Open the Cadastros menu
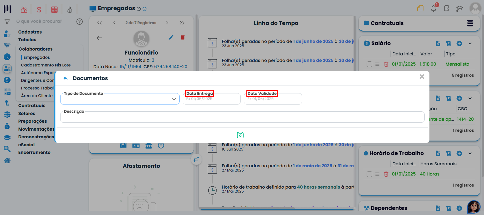The height and width of the screenshot is (215, 484). click(x=30, y=32)
